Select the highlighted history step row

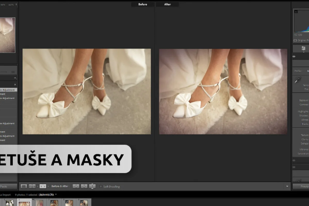8,90
